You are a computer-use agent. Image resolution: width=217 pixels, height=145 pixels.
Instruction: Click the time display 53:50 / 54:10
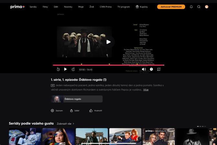[86, 70]
